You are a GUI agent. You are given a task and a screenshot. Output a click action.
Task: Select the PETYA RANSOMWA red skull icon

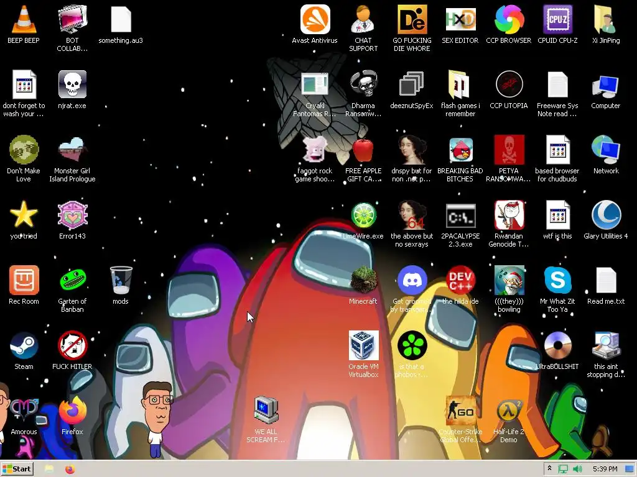(509, 150)
